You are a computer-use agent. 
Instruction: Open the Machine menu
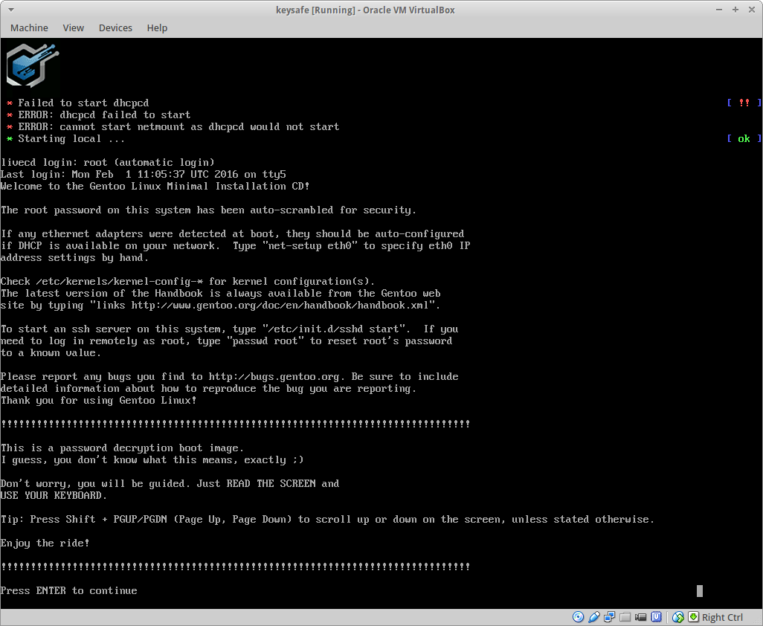point(29,28)
